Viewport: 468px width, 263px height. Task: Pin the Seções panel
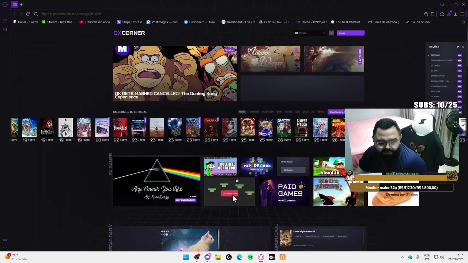(x=458, y=47)
